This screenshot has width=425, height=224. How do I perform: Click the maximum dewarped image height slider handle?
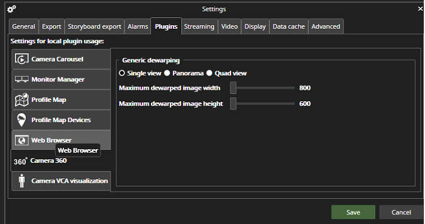click(x=233, y=104)
